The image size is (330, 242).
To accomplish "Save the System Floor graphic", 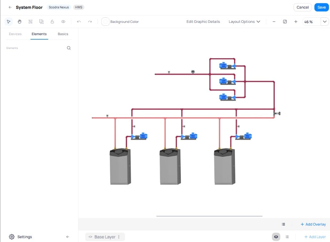I will (x=322, y=7).
